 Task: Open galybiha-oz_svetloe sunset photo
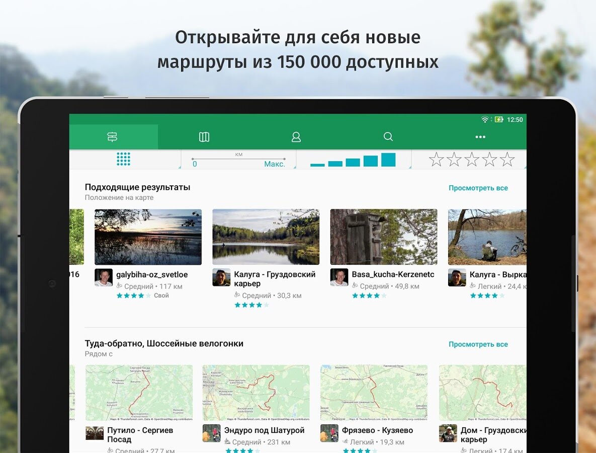[x=148, y=237]
